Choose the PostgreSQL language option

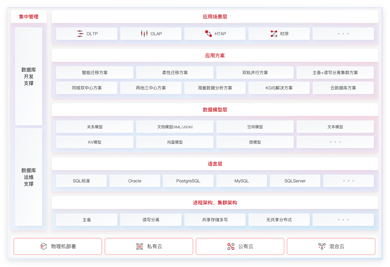(188, 181)
